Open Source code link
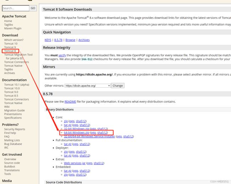231x184 pixels. 12,163
